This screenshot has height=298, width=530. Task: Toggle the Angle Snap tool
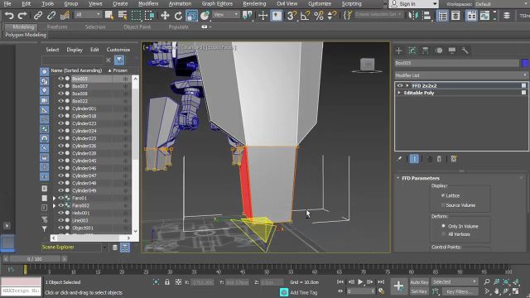306,16
